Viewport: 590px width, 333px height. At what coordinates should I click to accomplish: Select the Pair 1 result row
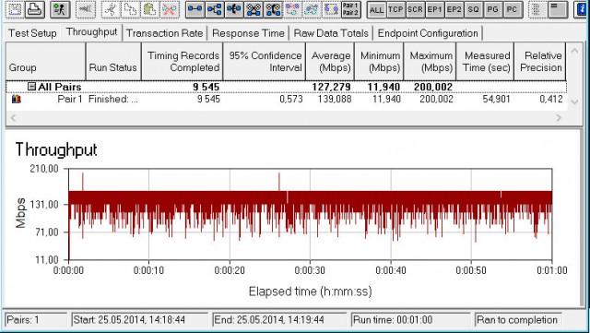pos(287,99)
